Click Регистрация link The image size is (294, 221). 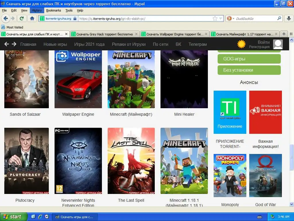[259, 47]
